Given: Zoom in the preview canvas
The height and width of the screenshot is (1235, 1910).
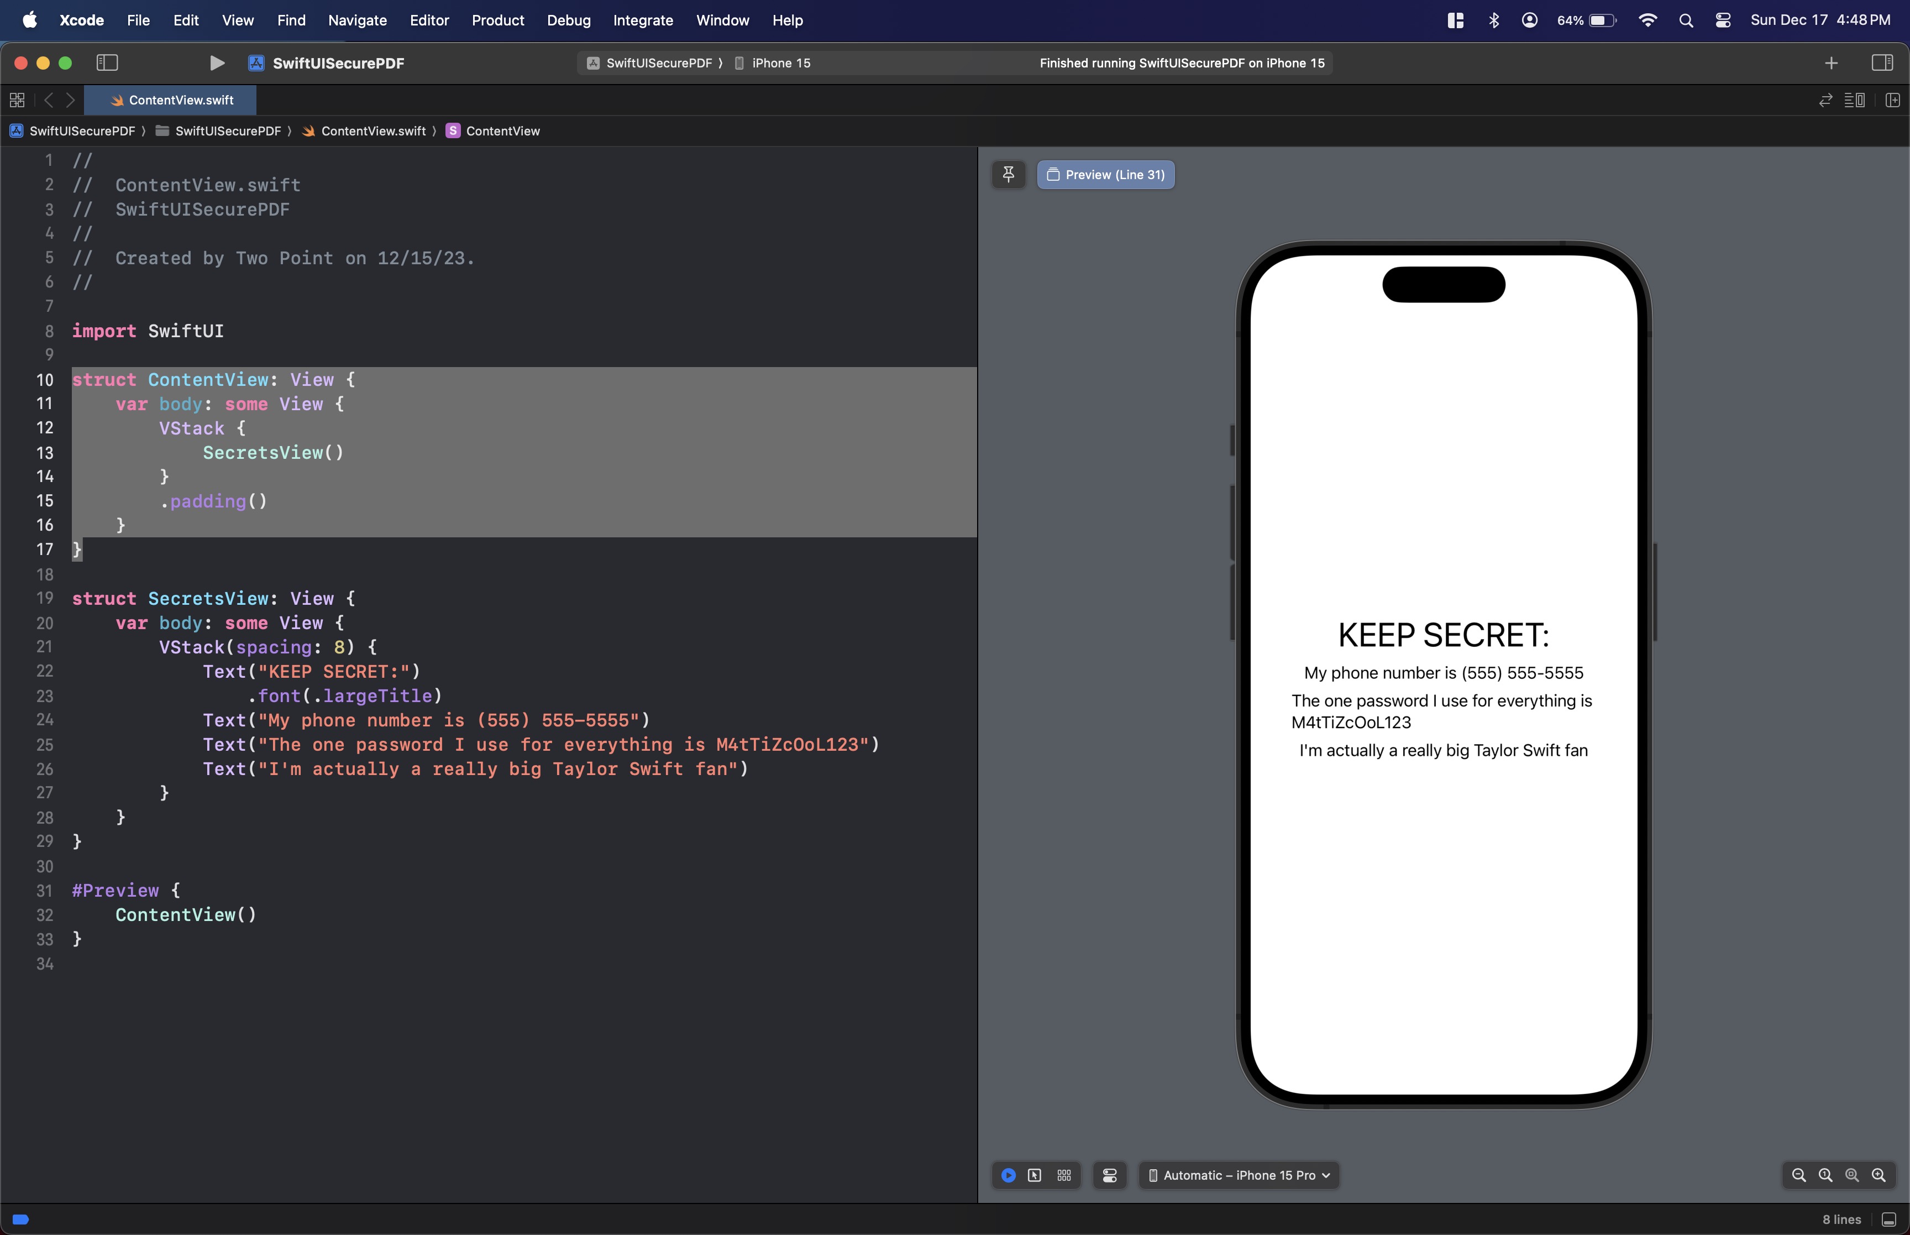Looking at the screenshot, I should coord(1878,1175).
